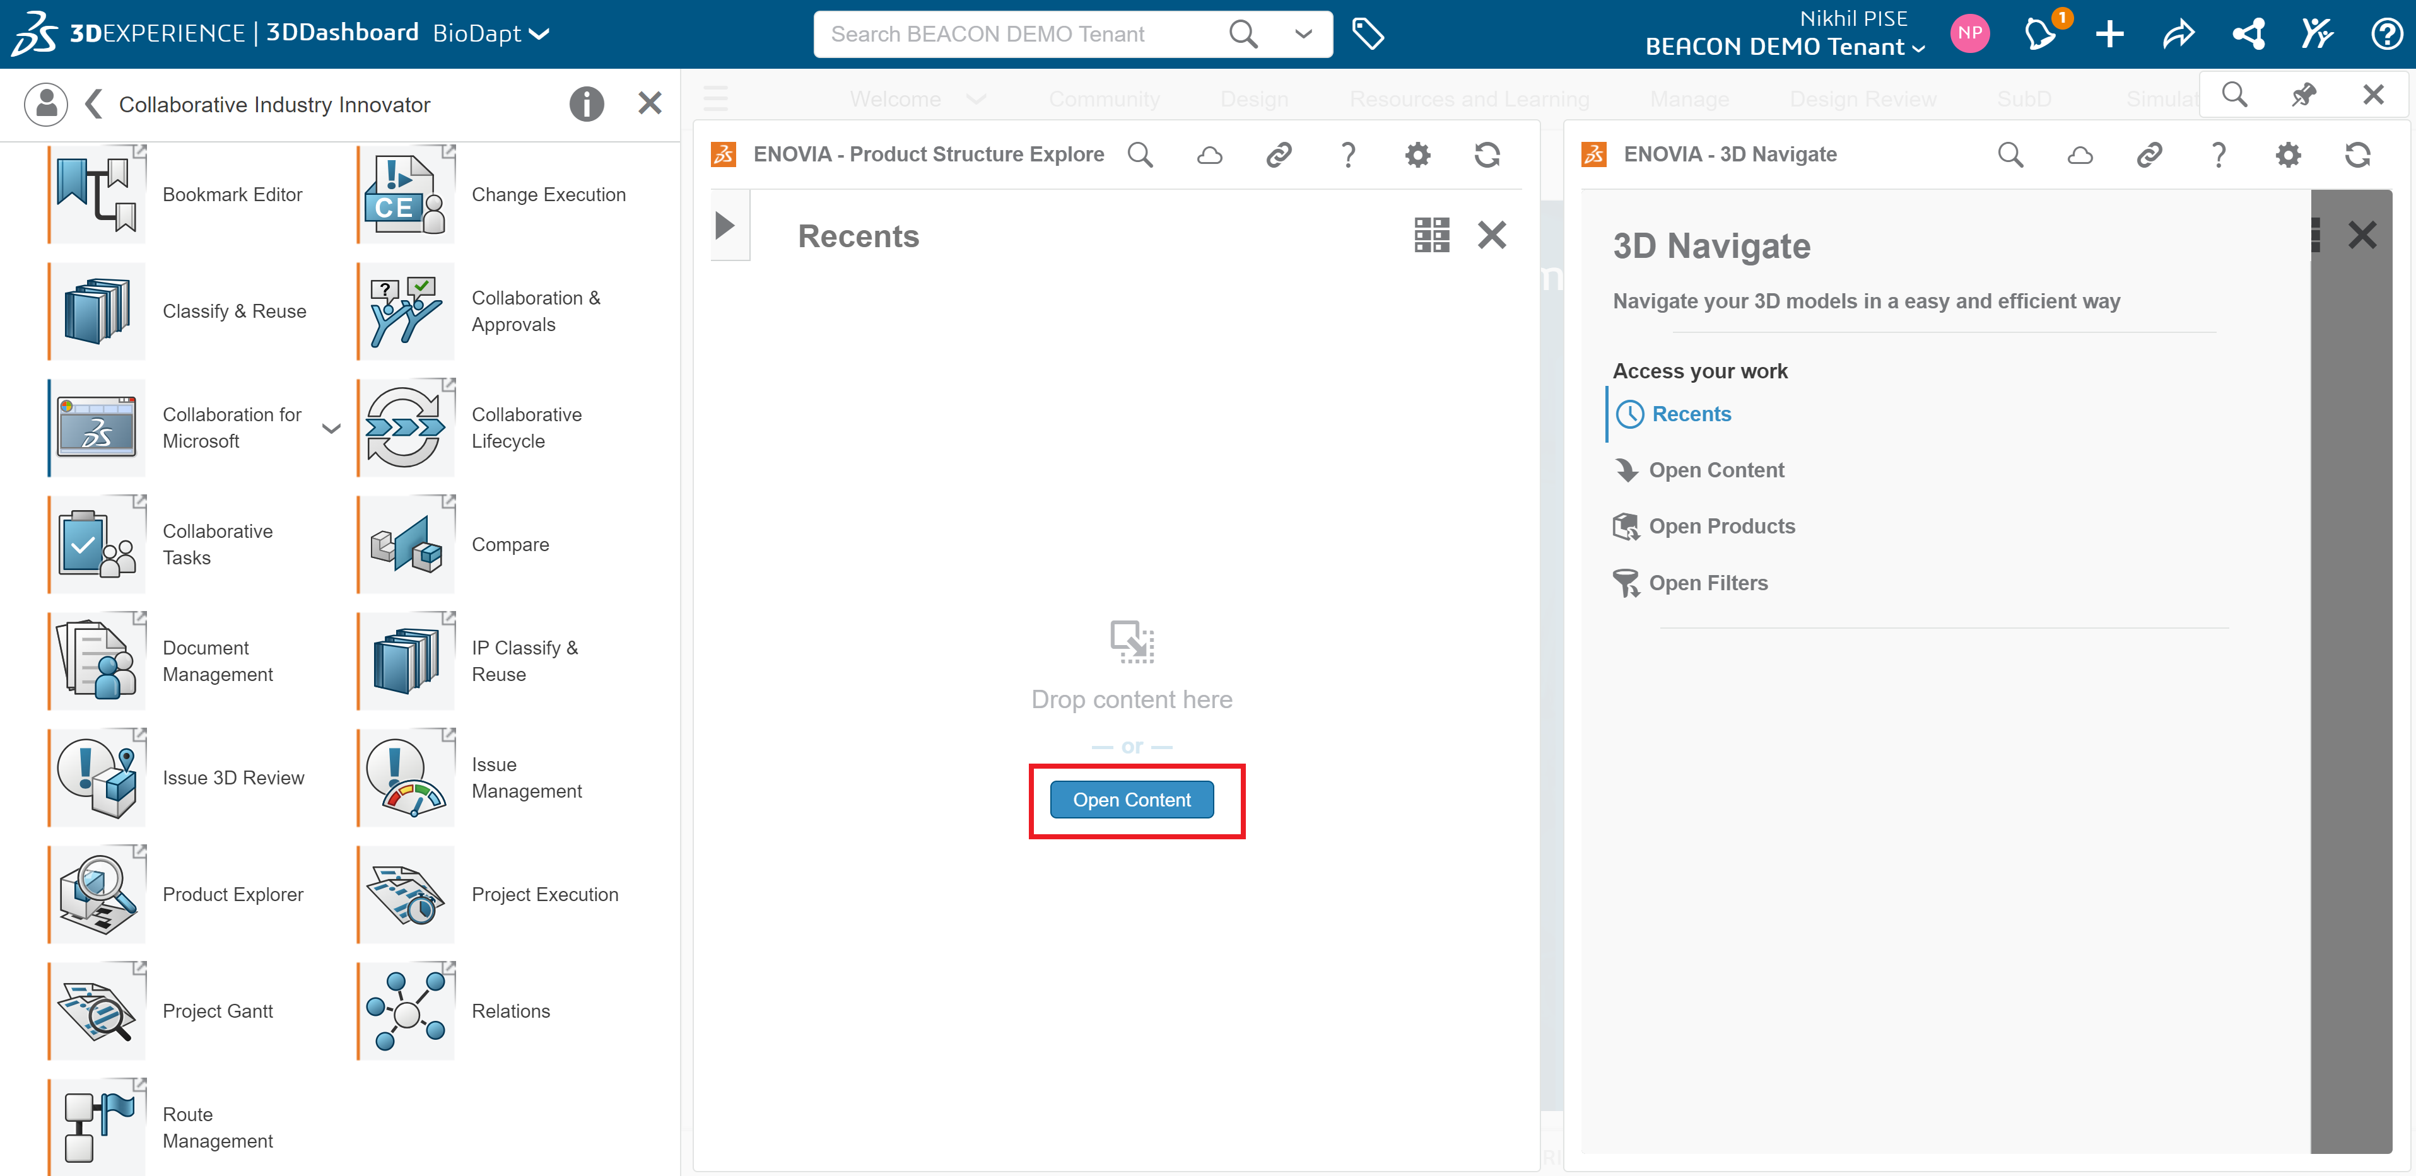Open the collaboration people icon in top bar
Image resolution: width=2416 pixels, height=1176 pixels.
tap(2318, 35)
